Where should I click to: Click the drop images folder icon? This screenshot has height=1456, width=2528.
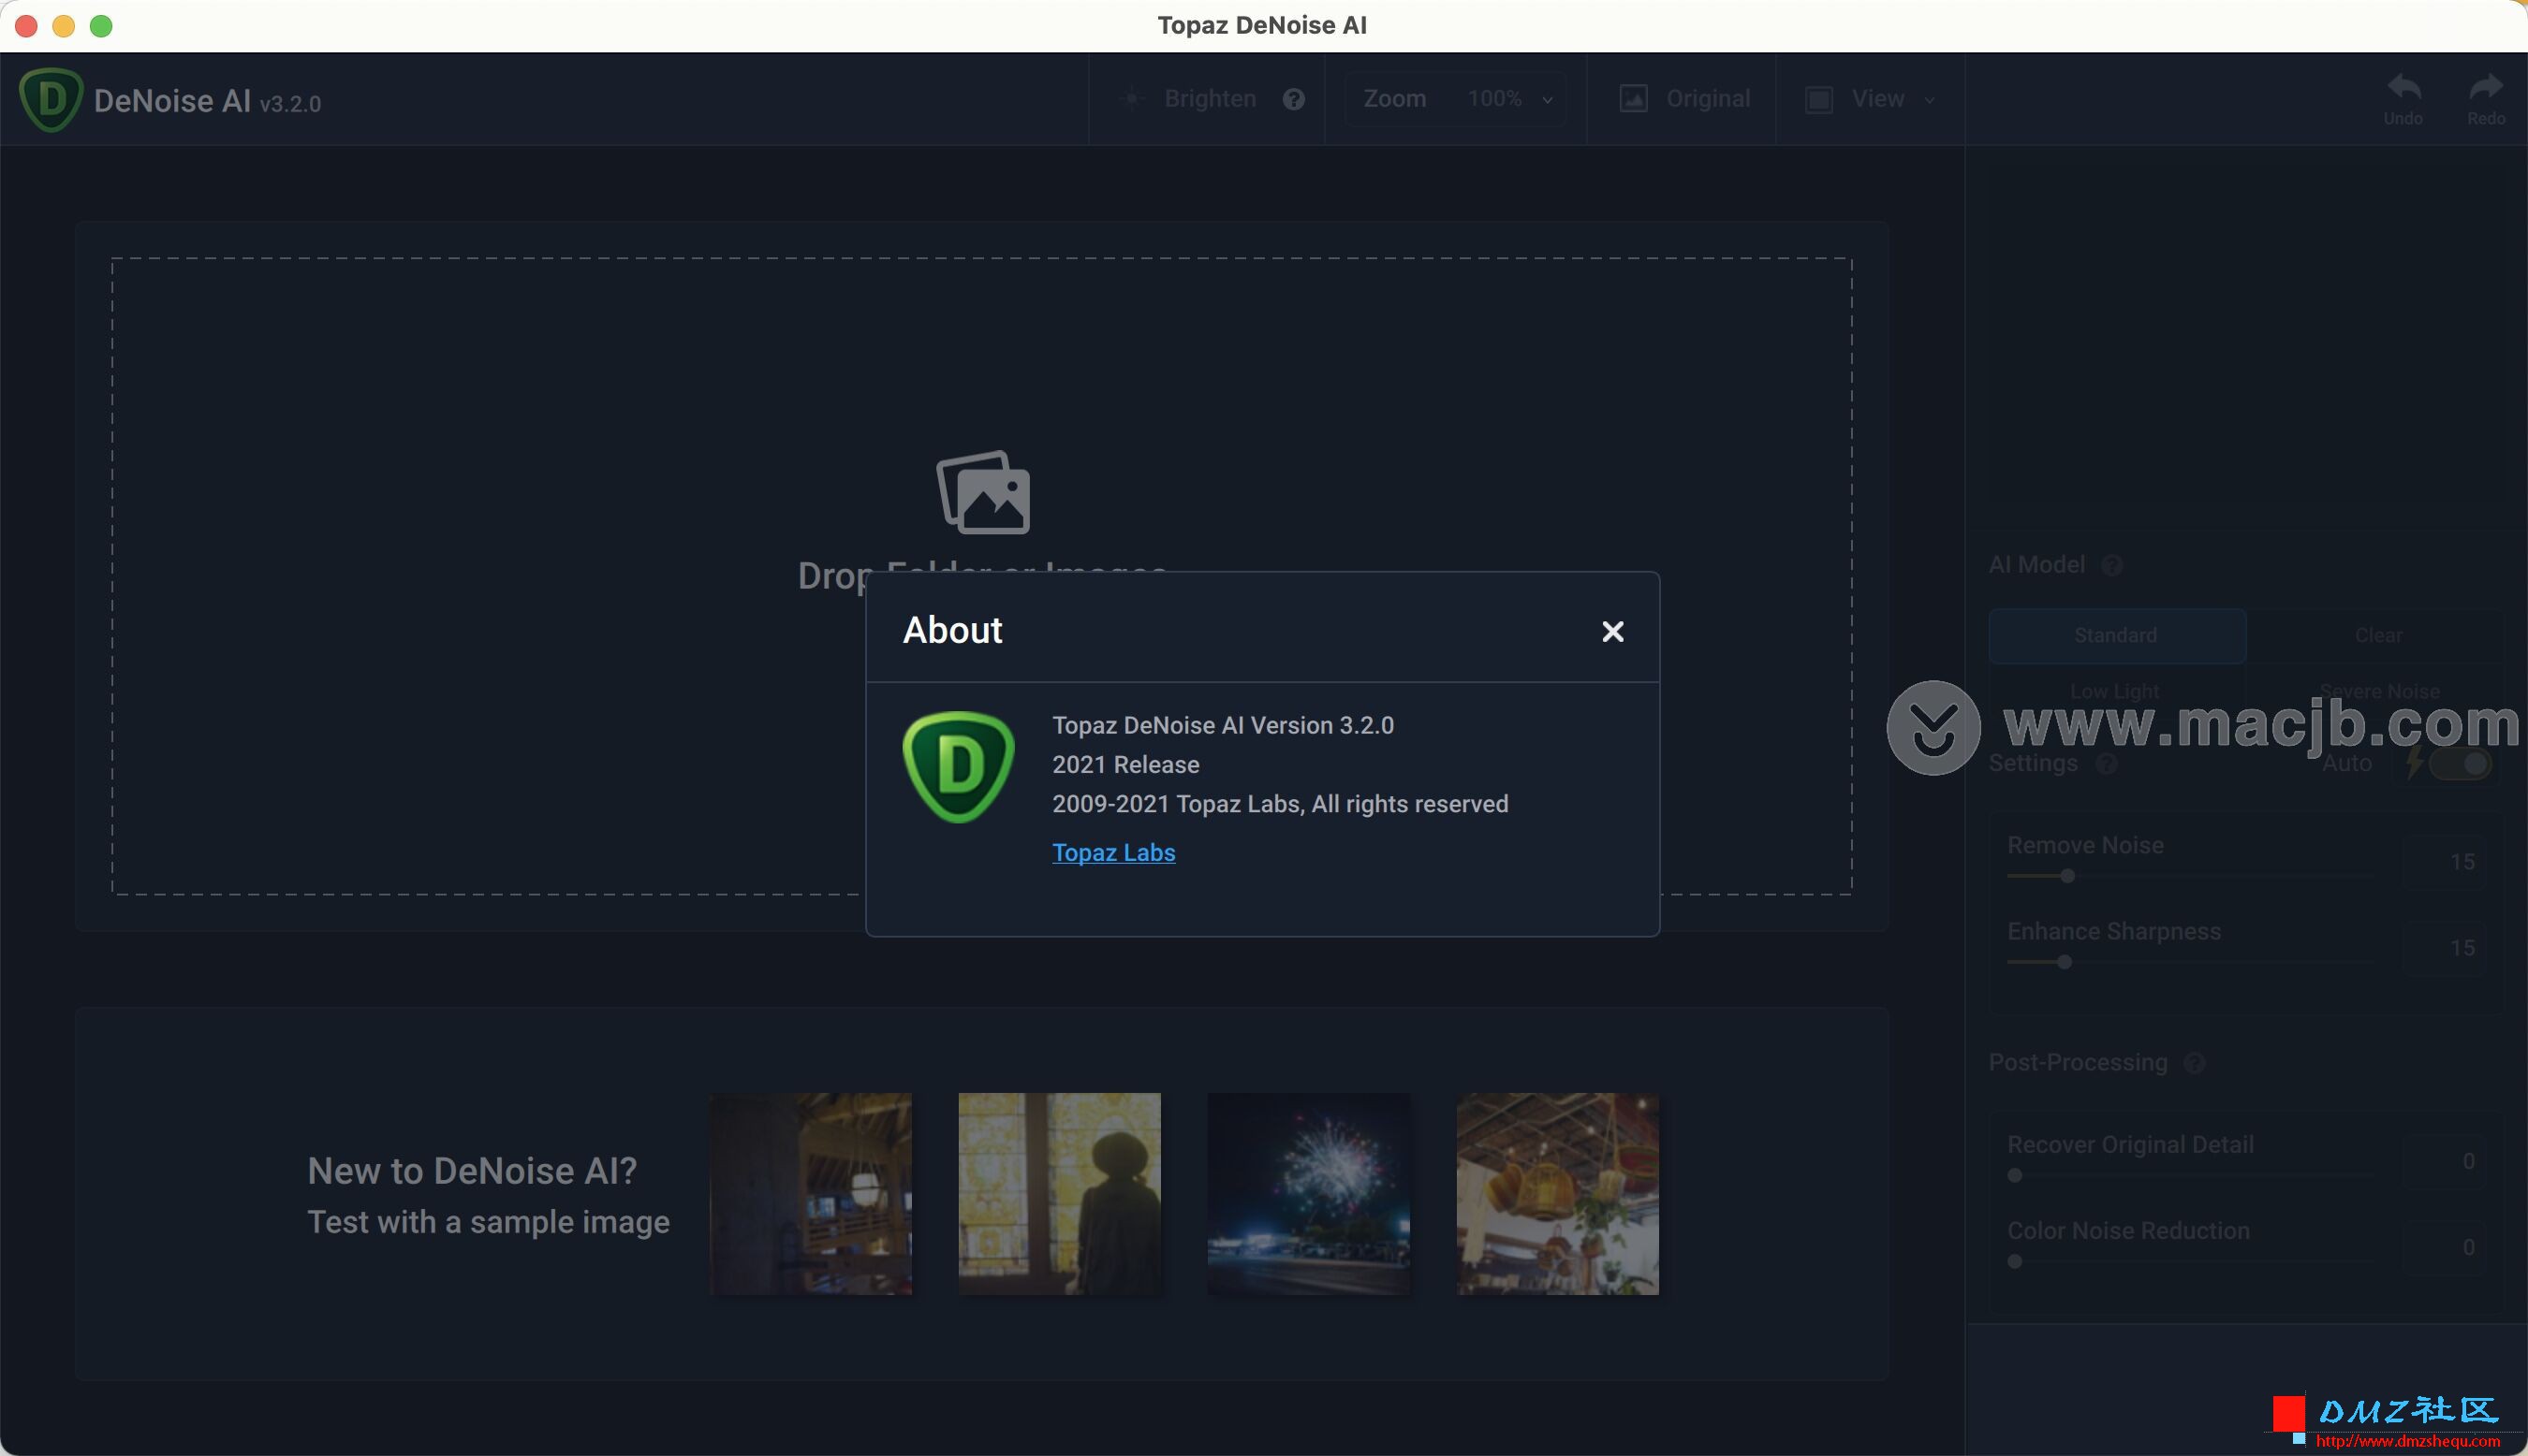coord(982,492)
